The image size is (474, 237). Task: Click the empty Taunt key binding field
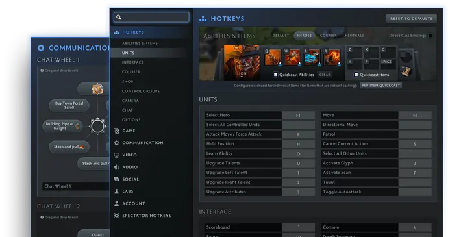(415, 182)
